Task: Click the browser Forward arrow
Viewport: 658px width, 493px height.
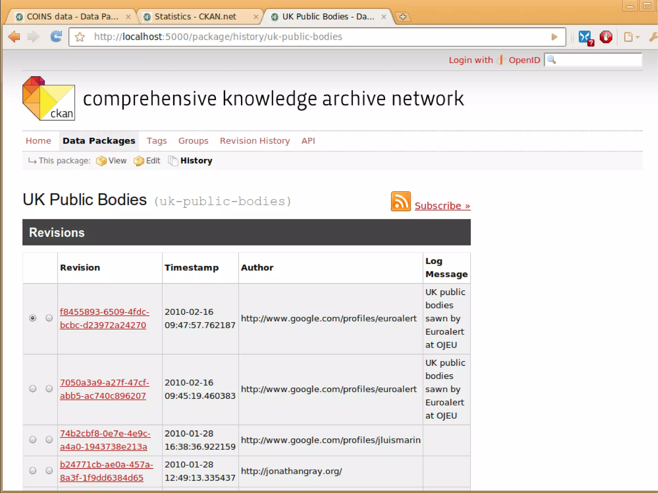Action: (34, 37)
